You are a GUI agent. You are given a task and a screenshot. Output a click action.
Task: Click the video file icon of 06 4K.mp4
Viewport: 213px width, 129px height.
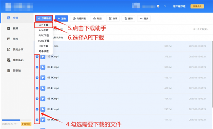click(x=43, y=99)
